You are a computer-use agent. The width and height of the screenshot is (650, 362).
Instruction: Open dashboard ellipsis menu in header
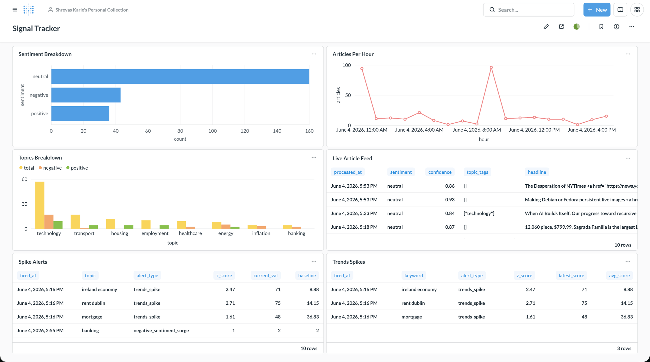click(x=631, y=27)
